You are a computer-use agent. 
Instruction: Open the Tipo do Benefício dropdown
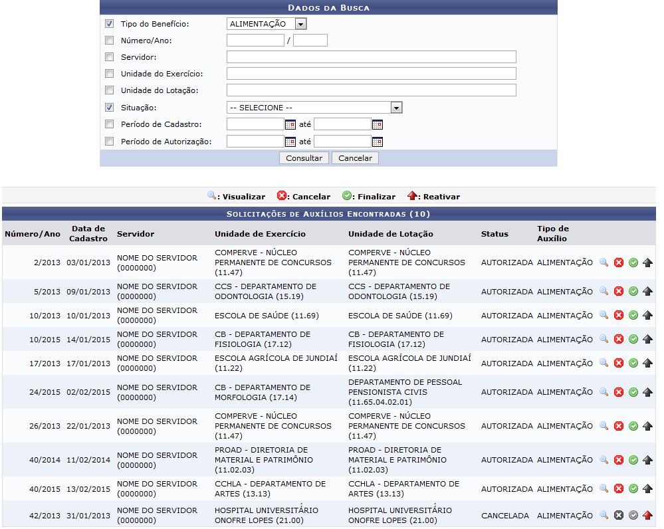click(x=300, y=24)
